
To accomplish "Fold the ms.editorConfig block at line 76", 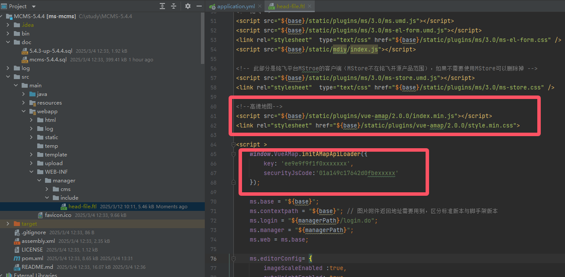I will (234, 258).
